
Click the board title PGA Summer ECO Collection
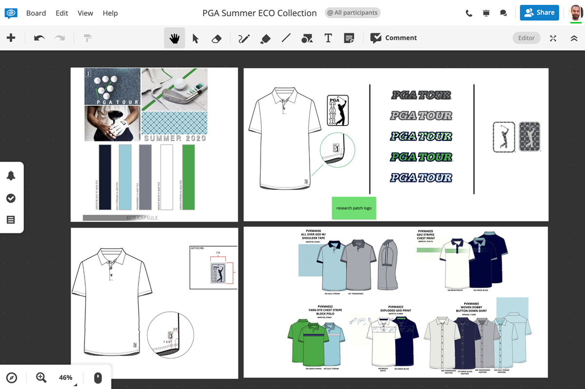click(x=259, y=13)
